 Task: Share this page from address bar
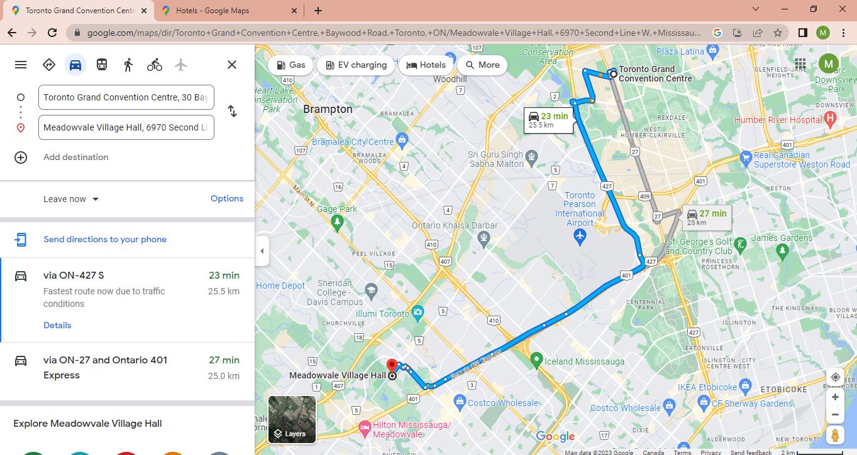[758, 33]
